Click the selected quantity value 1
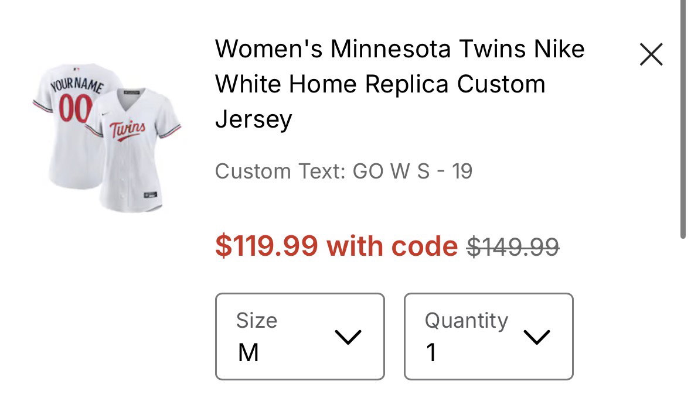The height and width of the screenshot is (405, 691). coord(431,352)
